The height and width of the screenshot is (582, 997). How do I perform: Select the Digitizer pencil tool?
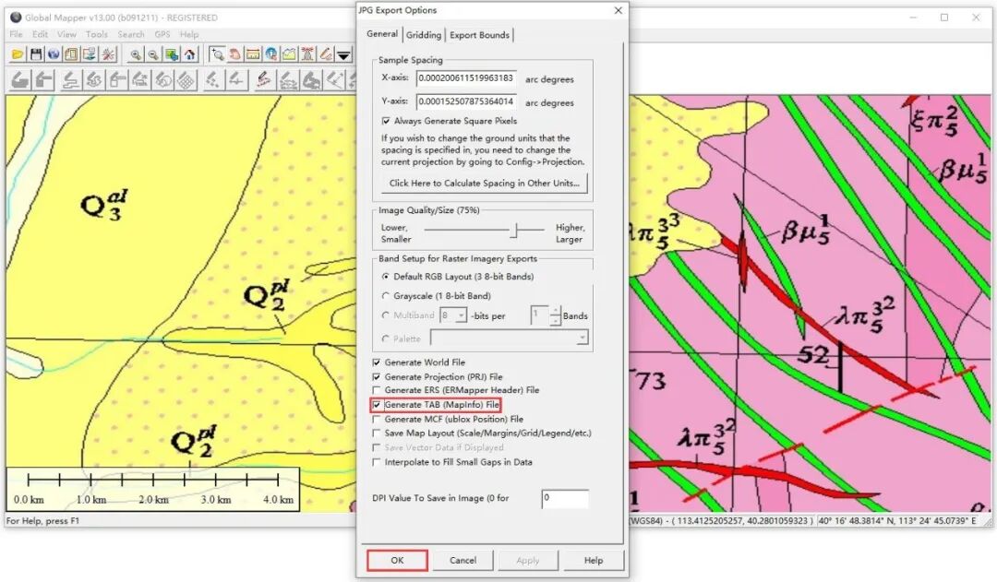click(326, 54)
